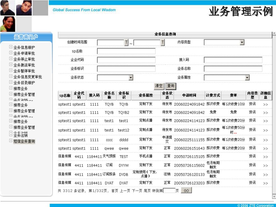Viewport: 276px width, 207px height.
Task: Click the scrollbar up arrow
Action: point(274,33)
